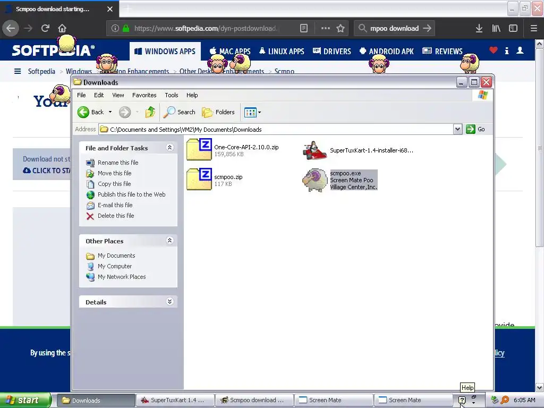The image size is (544, 408).
Task: Open My Documents under Other Places
Action: point(116,256)
